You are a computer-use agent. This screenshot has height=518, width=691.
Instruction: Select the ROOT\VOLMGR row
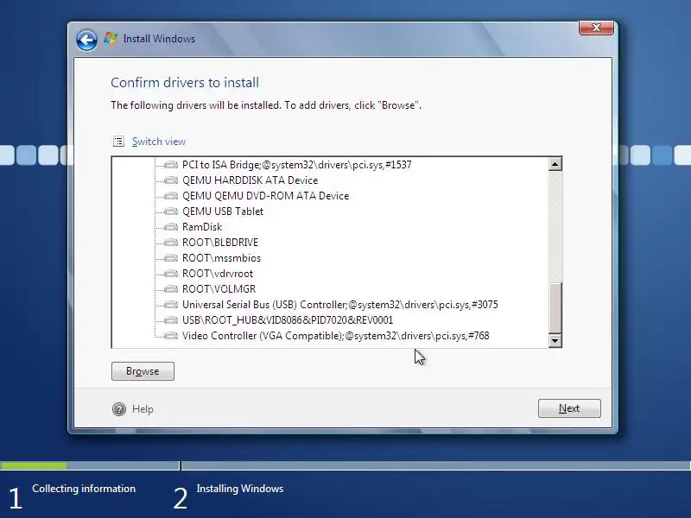point(219,289)
